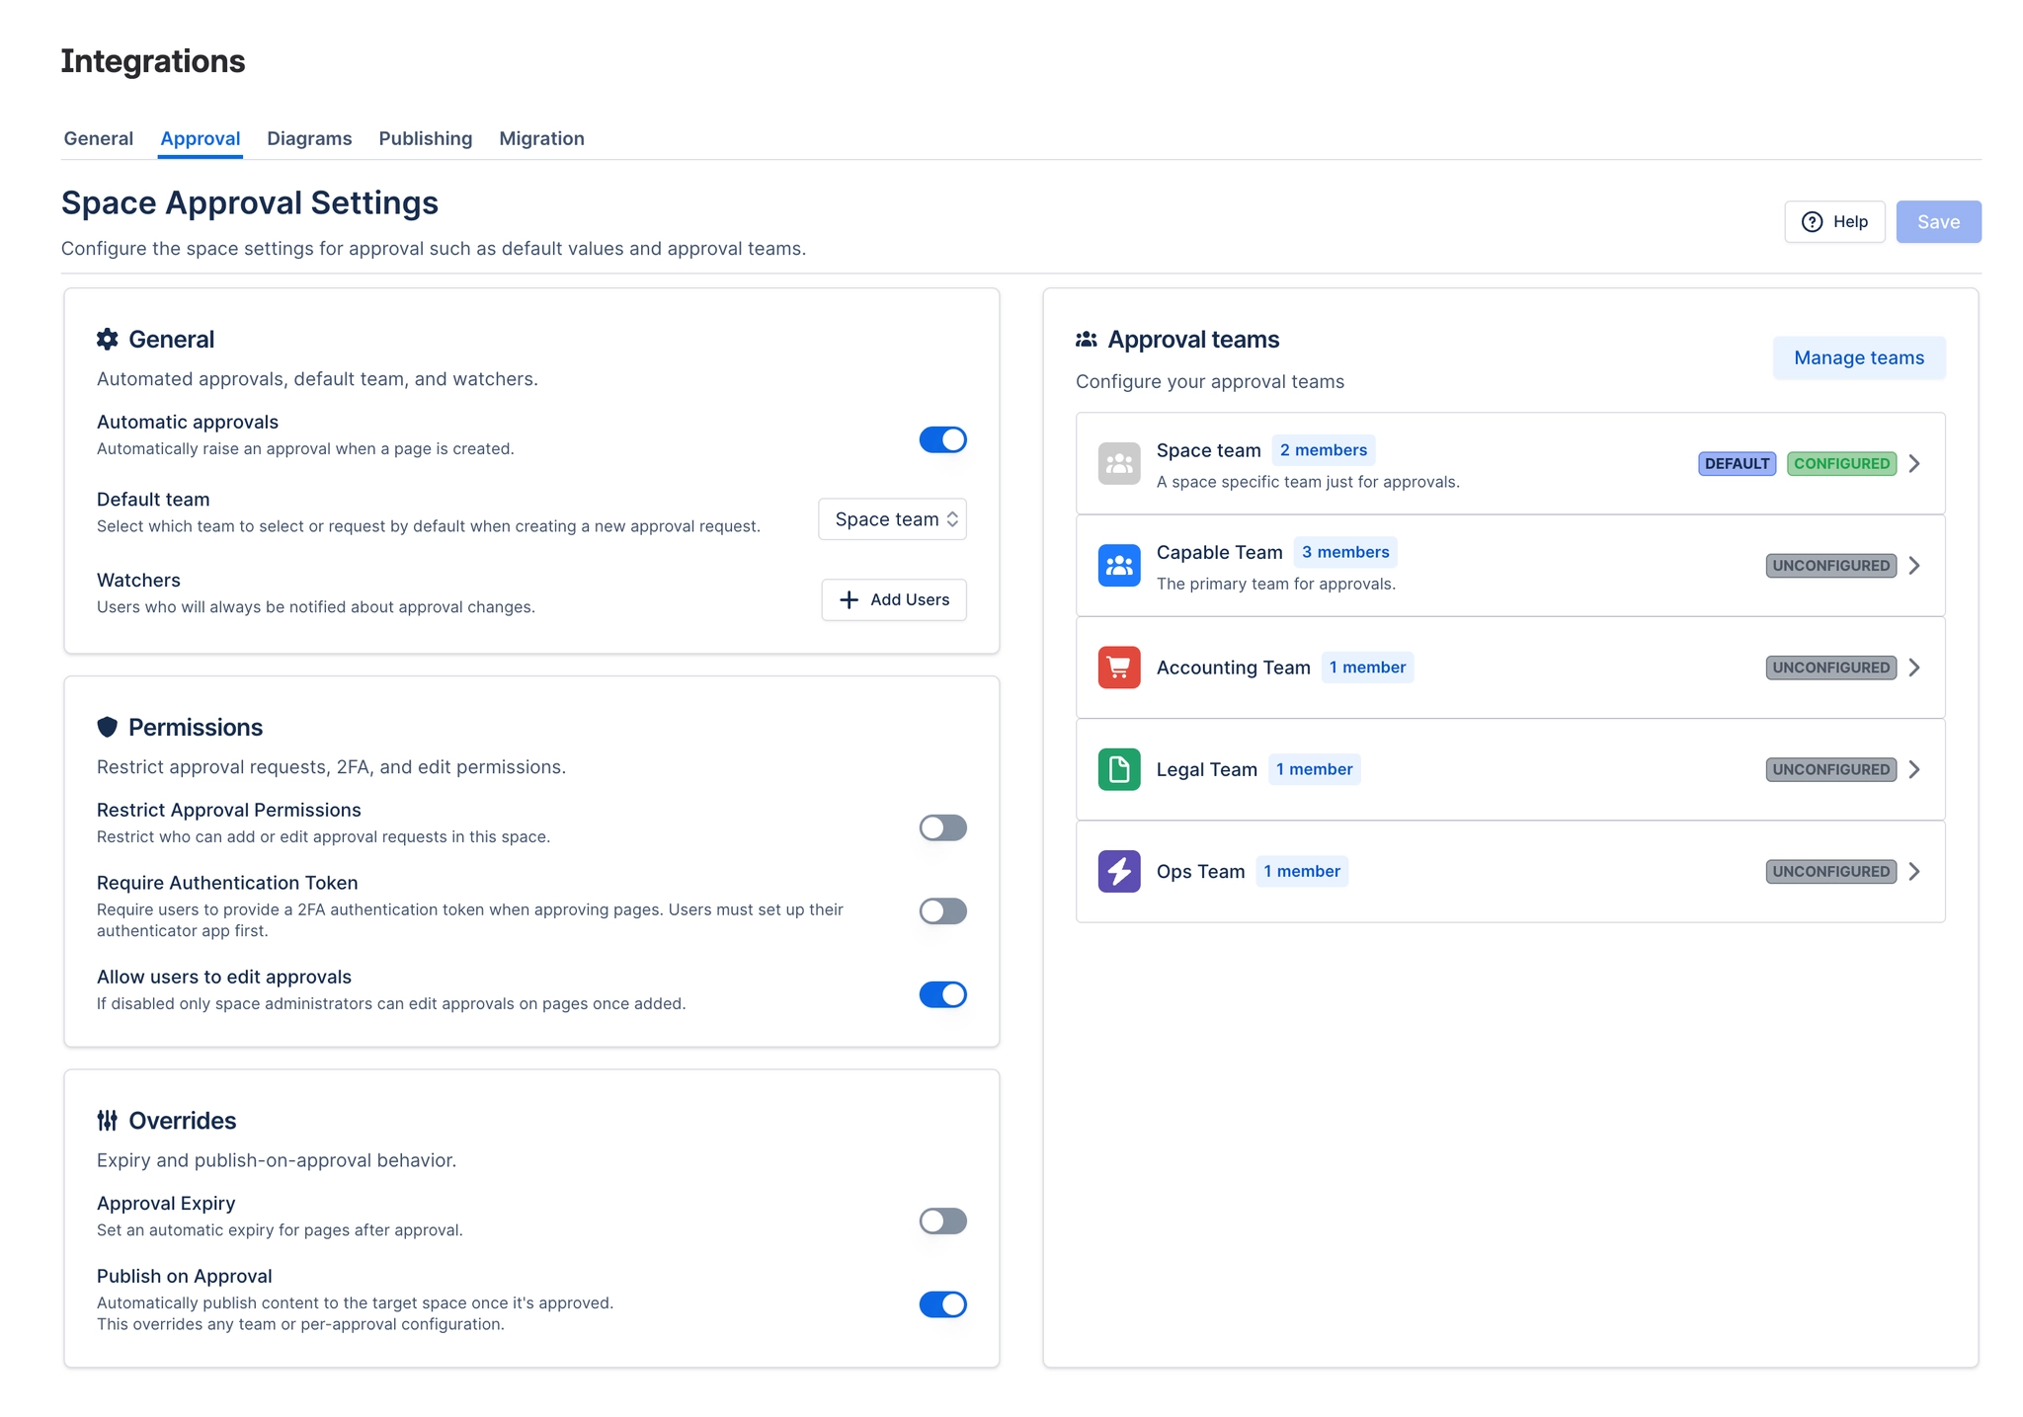Click the Space team avatar icon
This screenshot has width=2023, height=1417.
click(x=1118, y=462)
